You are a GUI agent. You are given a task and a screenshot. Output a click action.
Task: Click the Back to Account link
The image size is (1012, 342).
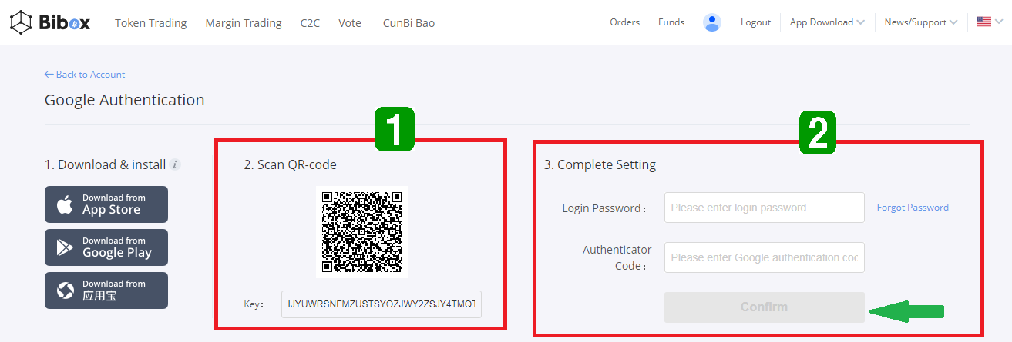pyautogui.click(x=85, y=75)
